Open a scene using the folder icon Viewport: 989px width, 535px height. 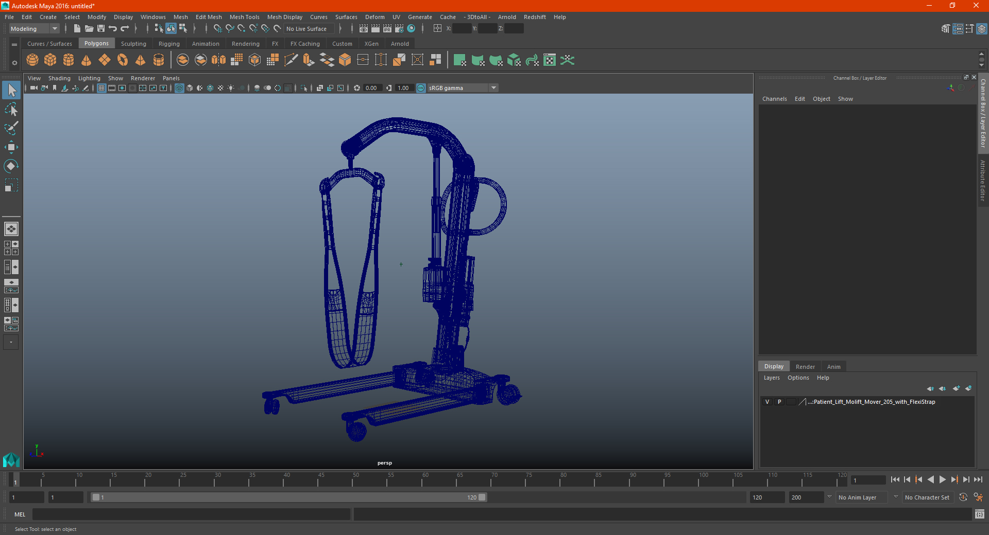coord(89,29)
